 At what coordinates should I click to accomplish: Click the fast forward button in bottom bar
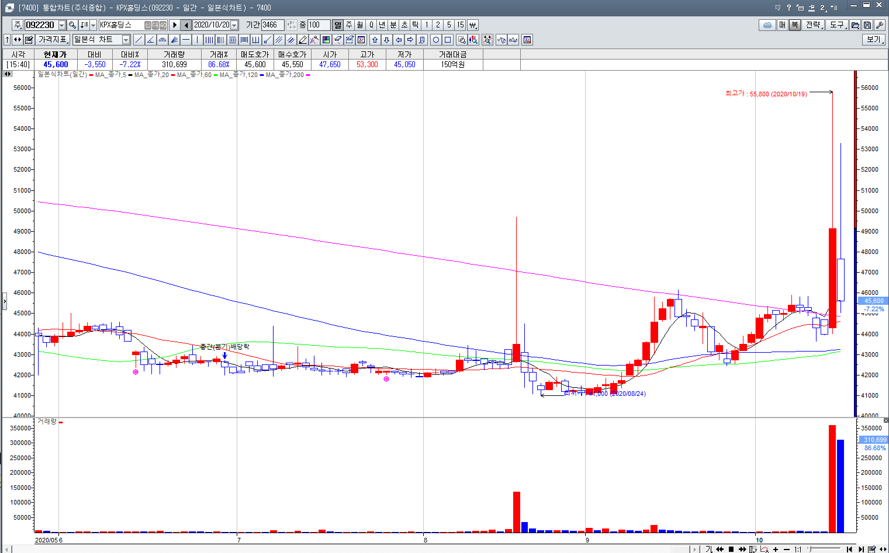click(x=742, y=549)
